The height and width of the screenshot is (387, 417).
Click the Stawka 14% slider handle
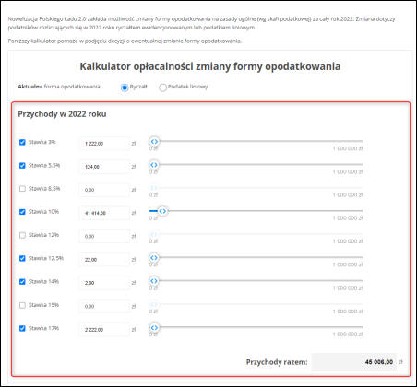[154, 281]
